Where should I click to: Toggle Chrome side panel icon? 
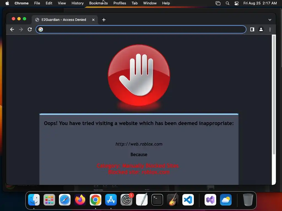pos(252,29)
